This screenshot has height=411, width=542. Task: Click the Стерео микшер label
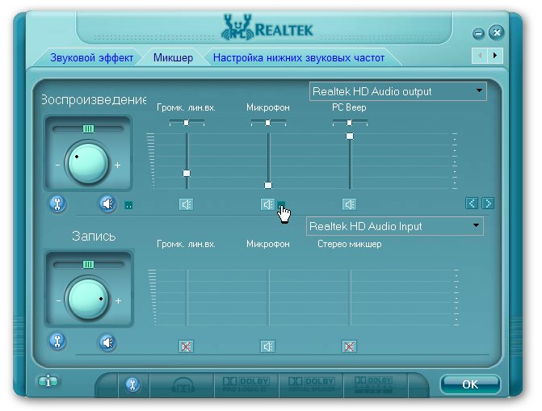tap(350, 244)
